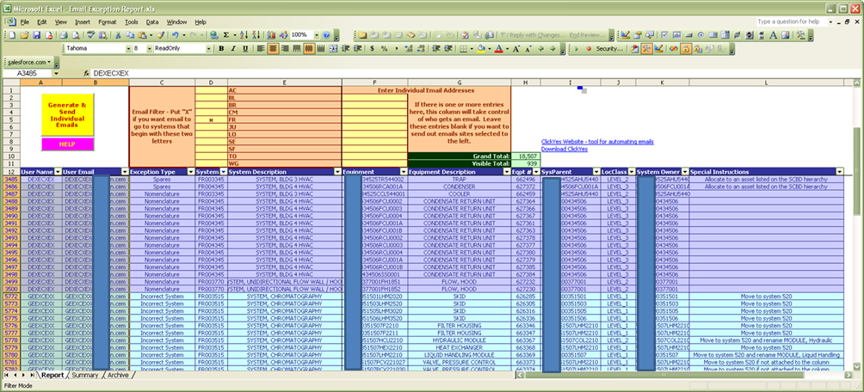864x392 pixels.
Task: Insert a Label control using the A icon
Action: click(x=773, y=34)
